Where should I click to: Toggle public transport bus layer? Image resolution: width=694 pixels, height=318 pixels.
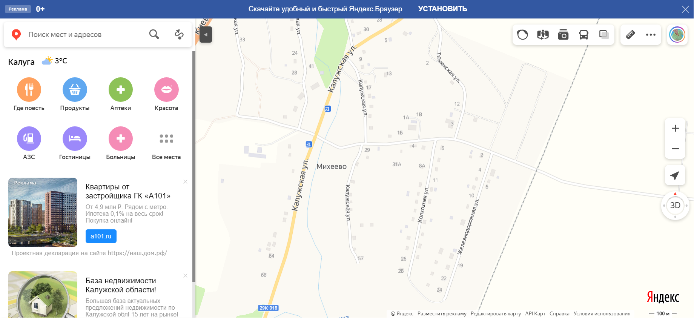click(x=583, y=35)
